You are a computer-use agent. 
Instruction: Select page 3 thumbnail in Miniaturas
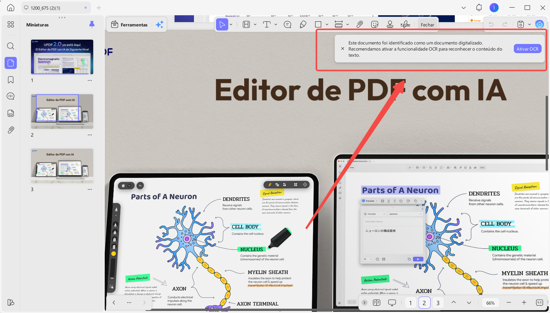[x=62, y=166]
